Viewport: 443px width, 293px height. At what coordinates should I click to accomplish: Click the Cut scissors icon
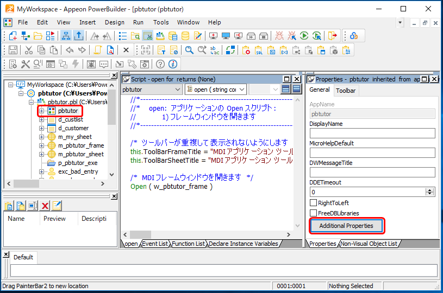(x=28, y=50)
